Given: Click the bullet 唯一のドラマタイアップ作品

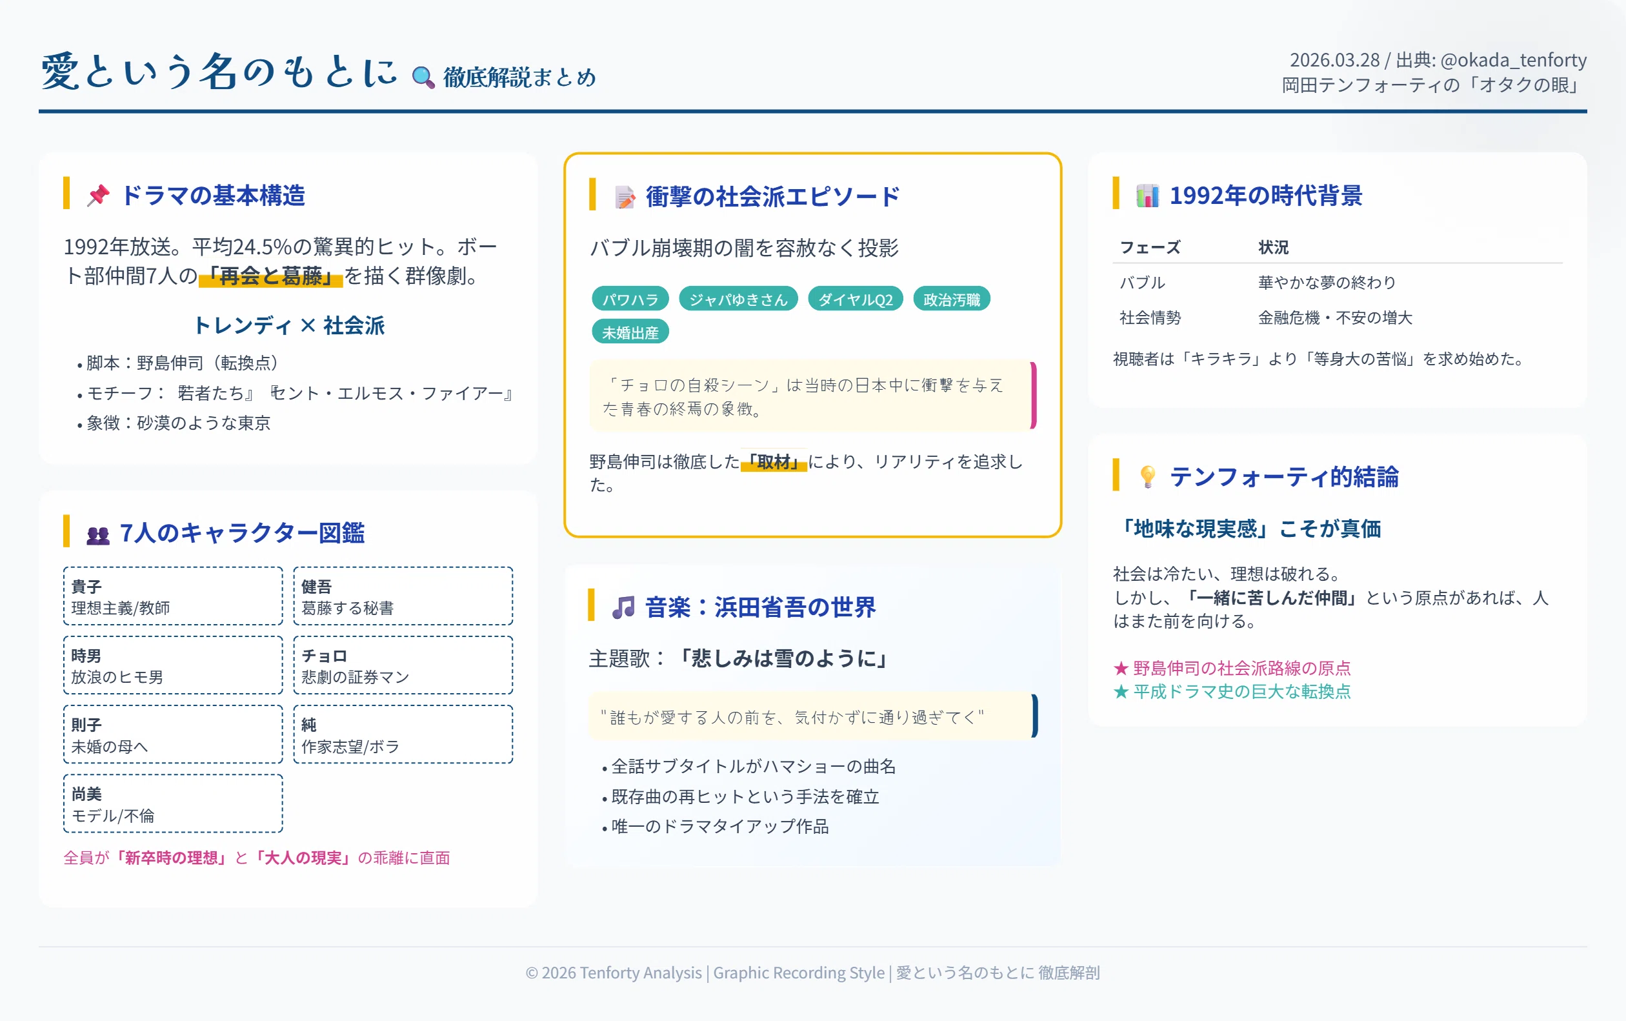Looking at the screenshot, I should coord(719,827).
